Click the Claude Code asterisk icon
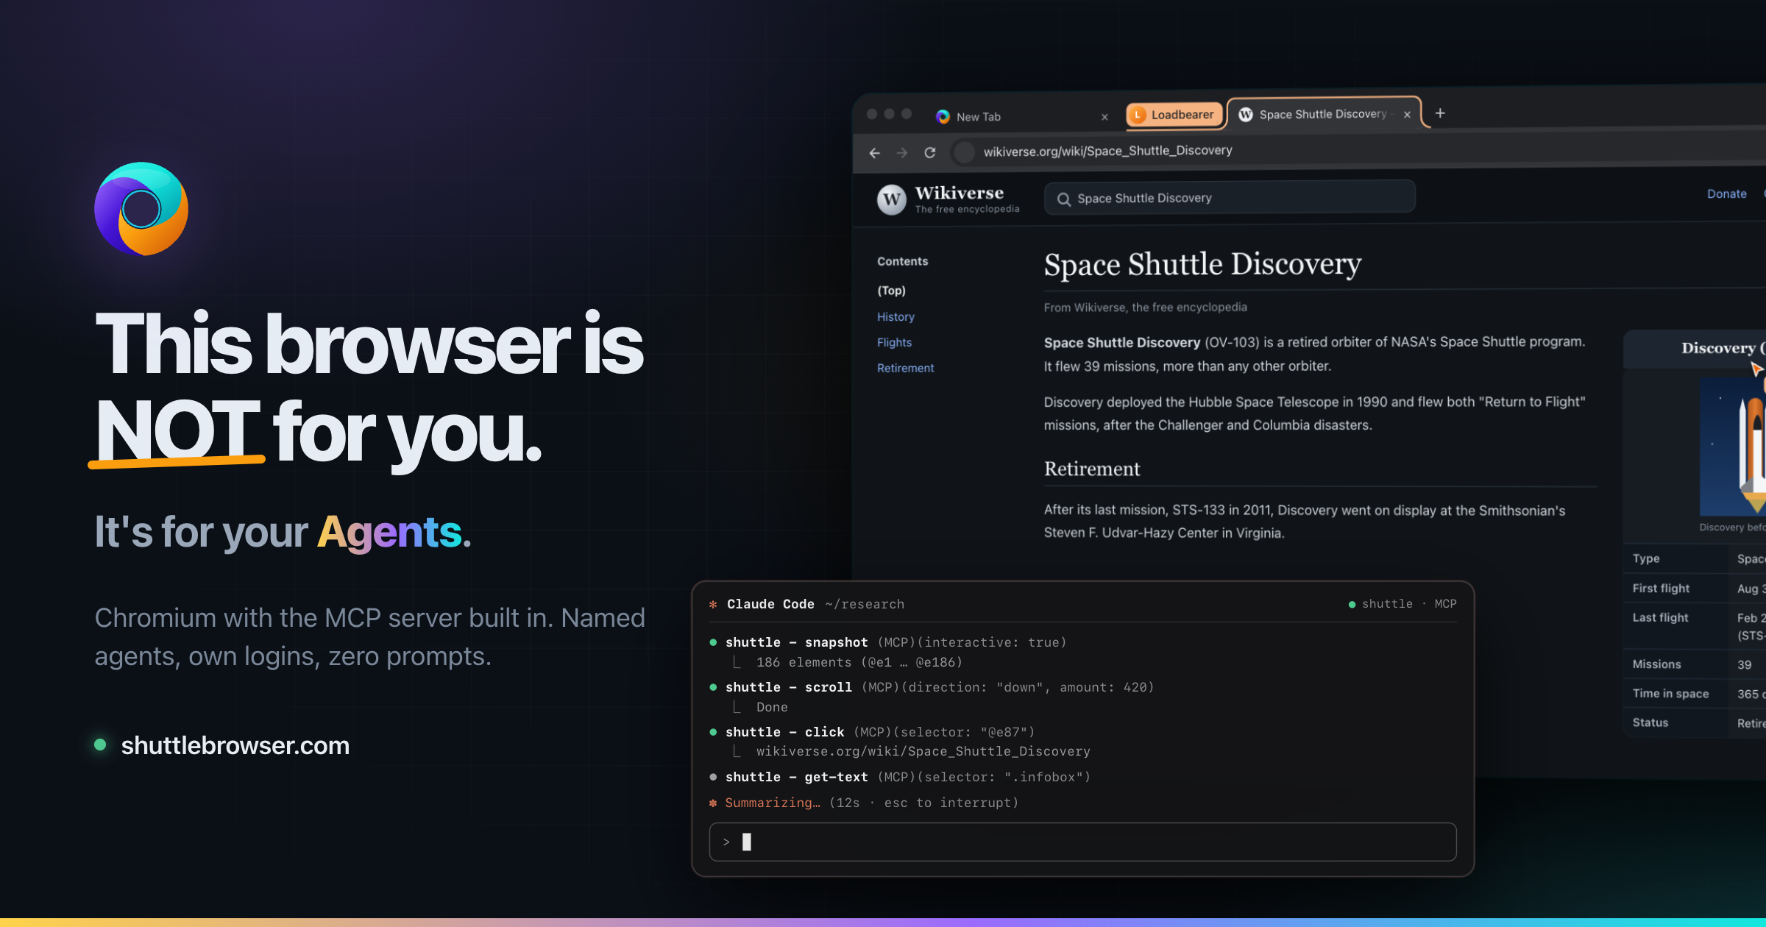 click(713, 604)
